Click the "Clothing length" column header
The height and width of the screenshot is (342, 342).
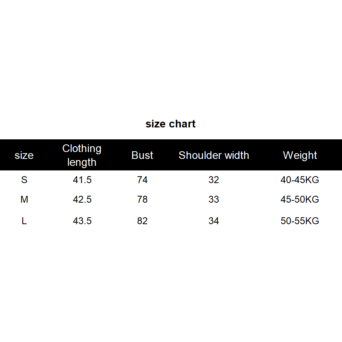[x=82, y=155]
